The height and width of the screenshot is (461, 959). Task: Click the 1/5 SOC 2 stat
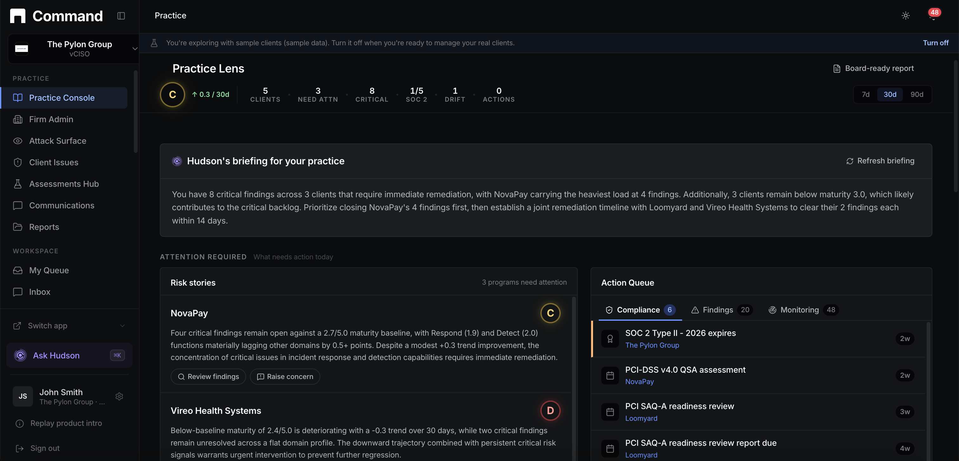click(x=416, y=94)
